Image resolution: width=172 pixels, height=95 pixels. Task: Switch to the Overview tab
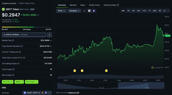tap(62, 5)
